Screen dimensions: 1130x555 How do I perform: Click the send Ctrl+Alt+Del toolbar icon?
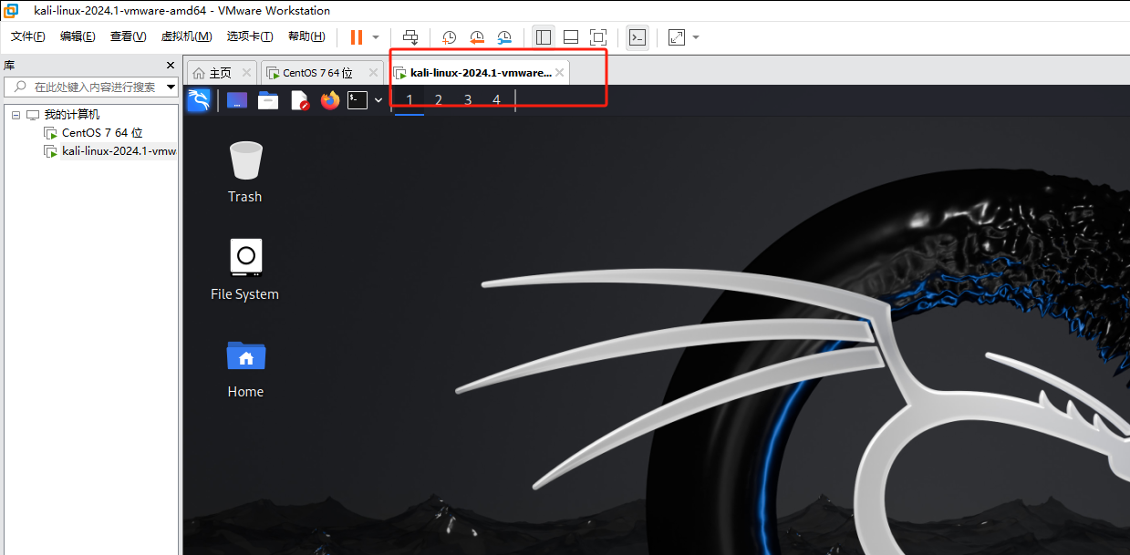tap(410, 37)
